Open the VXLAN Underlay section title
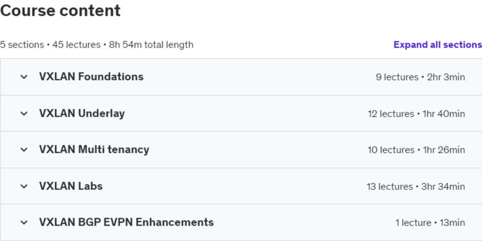This screenshot has width=482, height=241. tap(82, 114)
